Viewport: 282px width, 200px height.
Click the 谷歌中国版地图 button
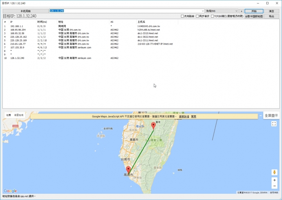254,16
